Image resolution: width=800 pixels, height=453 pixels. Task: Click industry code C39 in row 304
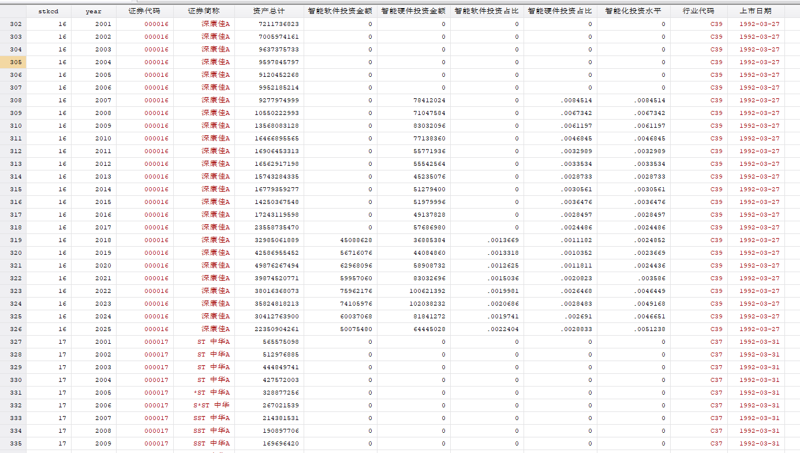[x=698, y=49]
